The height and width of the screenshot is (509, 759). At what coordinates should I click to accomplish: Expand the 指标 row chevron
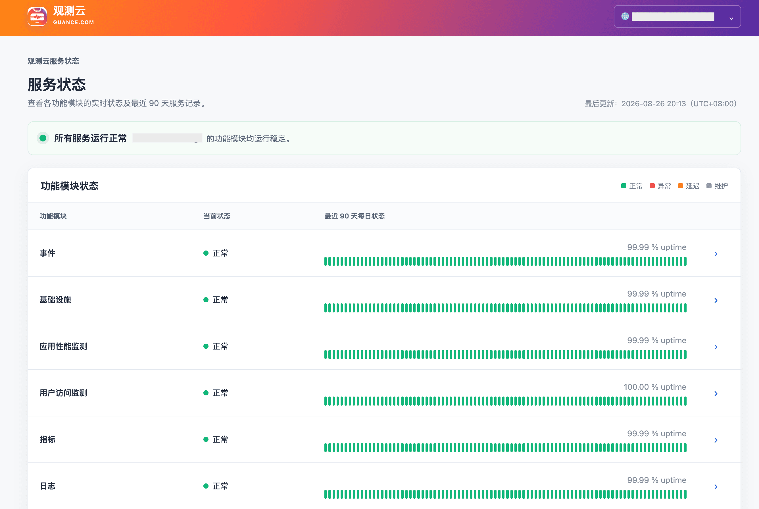(716, 440)
